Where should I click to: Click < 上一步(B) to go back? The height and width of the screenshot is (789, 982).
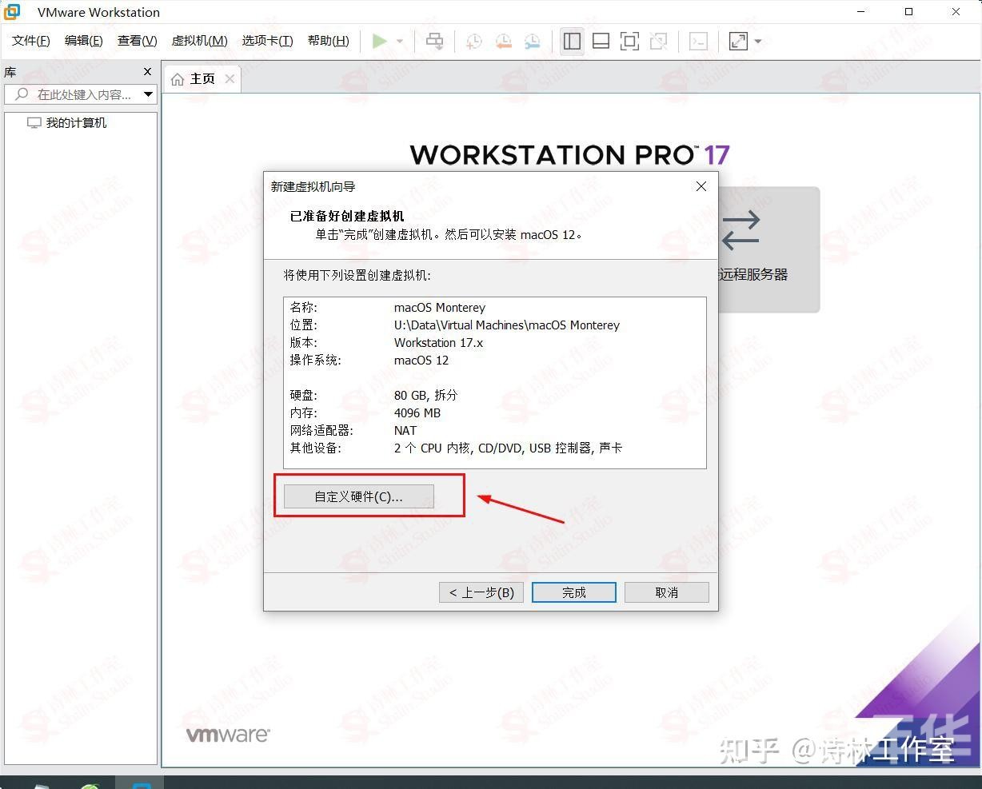(x=481, y=592)
